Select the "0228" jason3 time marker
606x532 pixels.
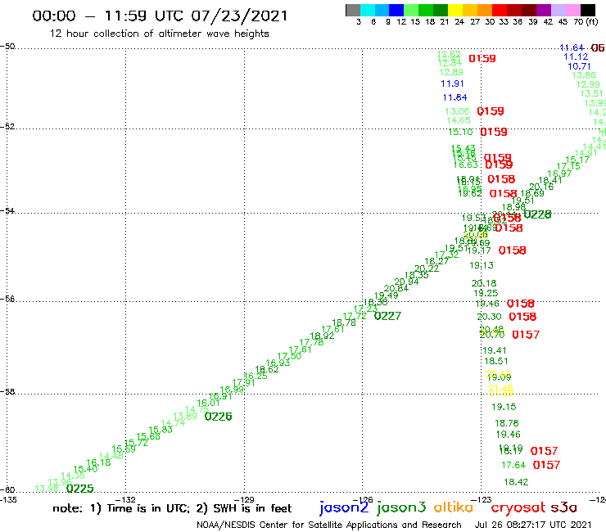(x=537, y=214)
